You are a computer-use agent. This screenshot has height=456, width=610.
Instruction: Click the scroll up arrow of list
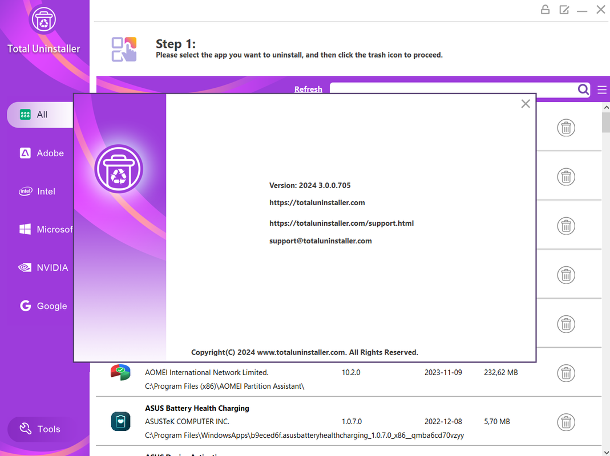(606, 107)
